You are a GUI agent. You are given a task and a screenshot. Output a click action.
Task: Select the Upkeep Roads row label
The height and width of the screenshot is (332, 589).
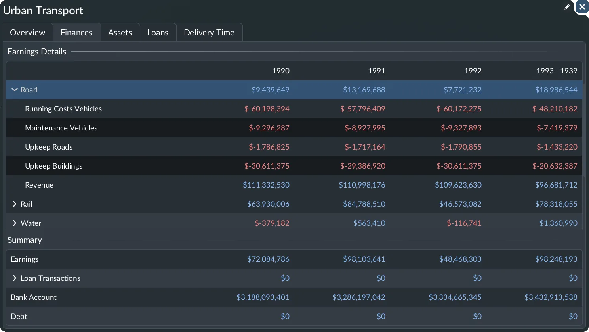point(49,147)
